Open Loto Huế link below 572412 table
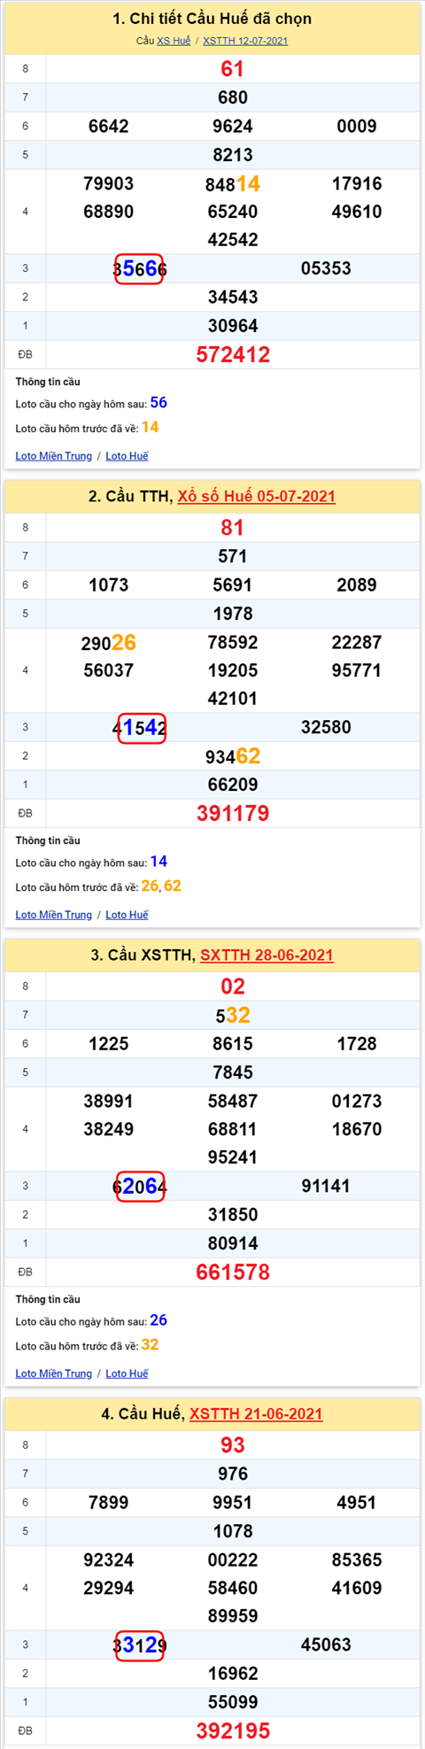This screenshot has width=425, height=1749. tap(127, 456)
